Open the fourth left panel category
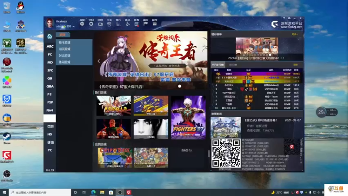 [64, 62]
